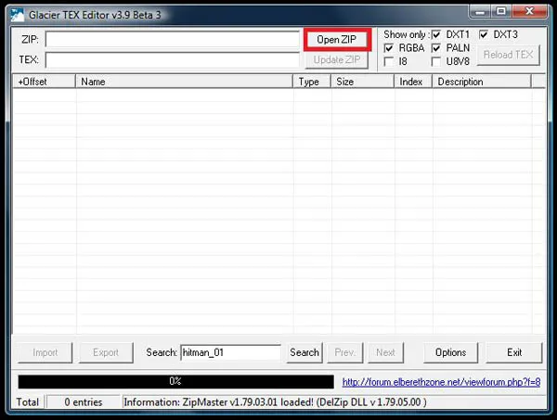Click the Search button
Image resolution: width=557 pixels, height=420 pixels.
click(x=304, y=352)
